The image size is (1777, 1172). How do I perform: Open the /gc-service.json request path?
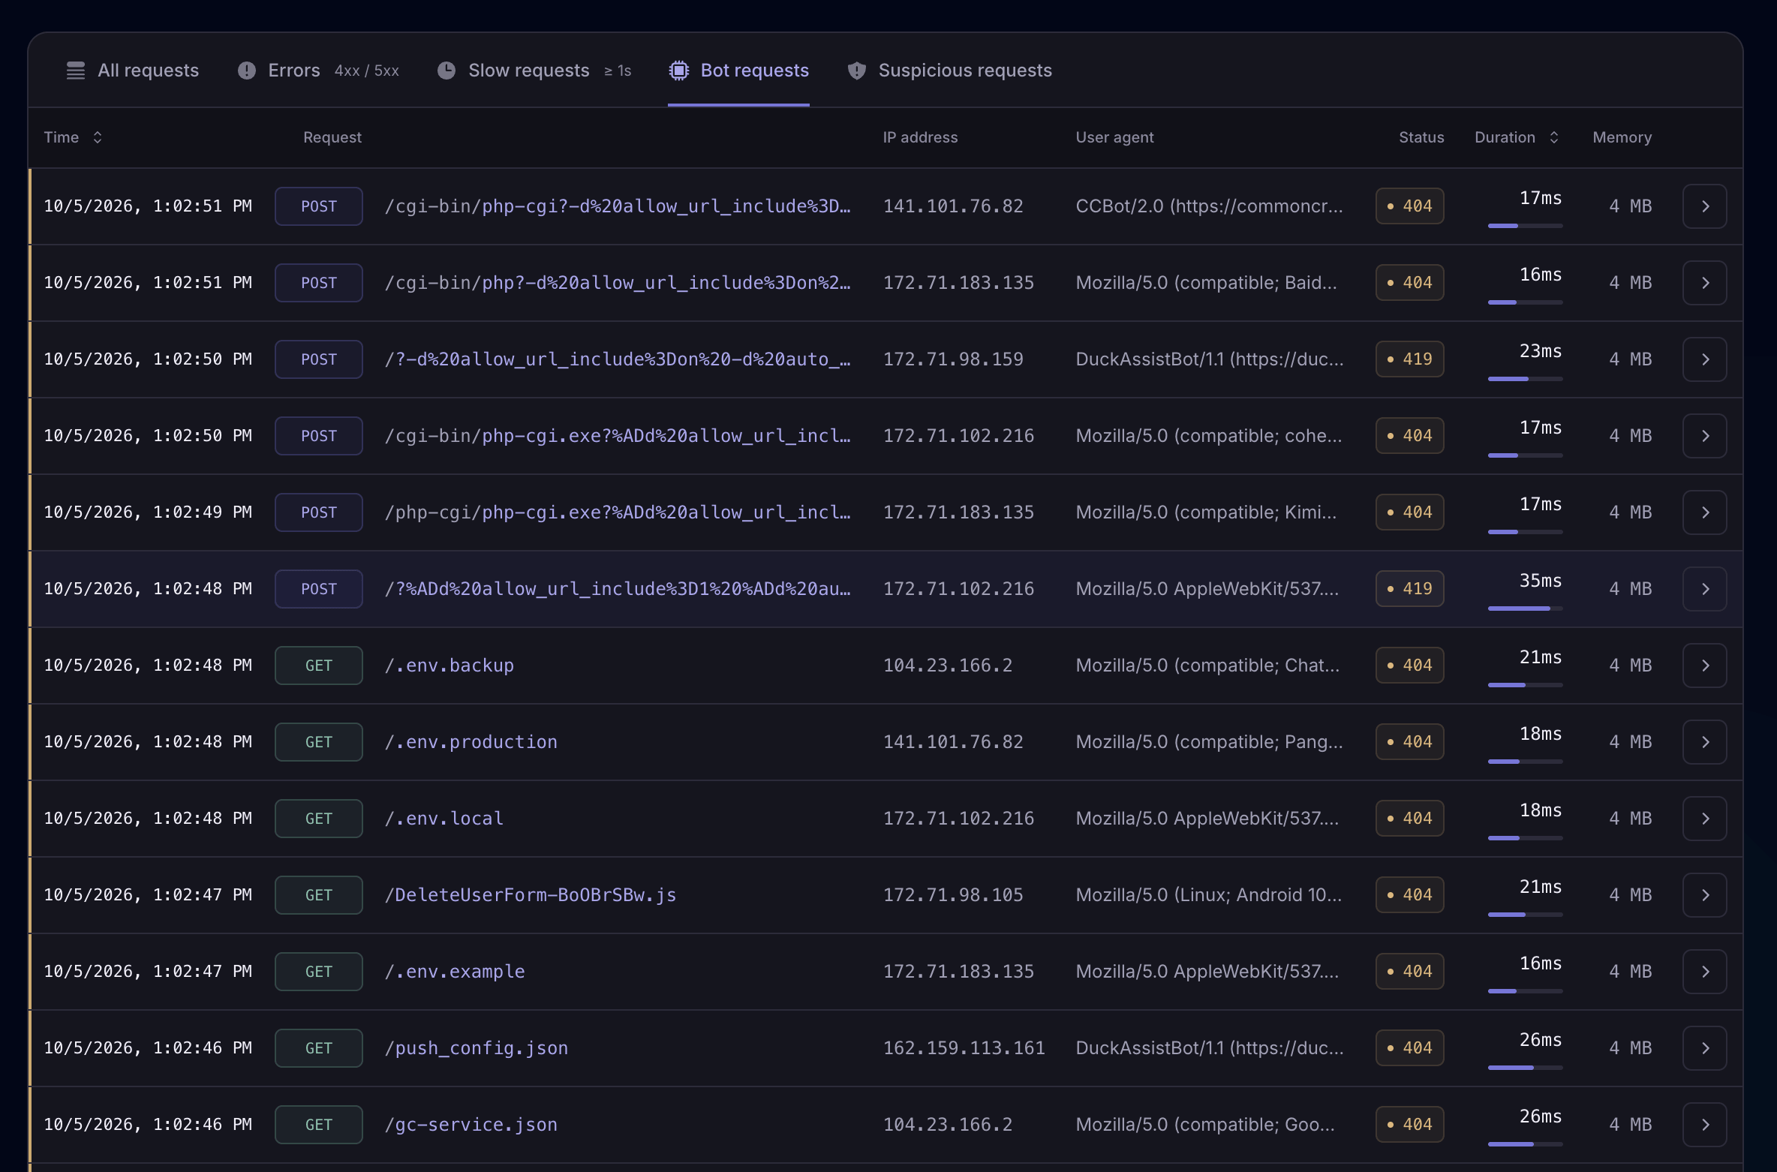[x=471, y=1125]
